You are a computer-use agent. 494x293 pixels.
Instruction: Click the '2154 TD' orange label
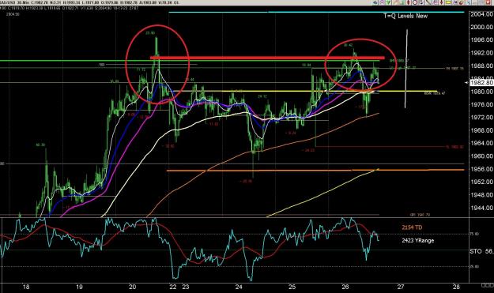[412, 227]
